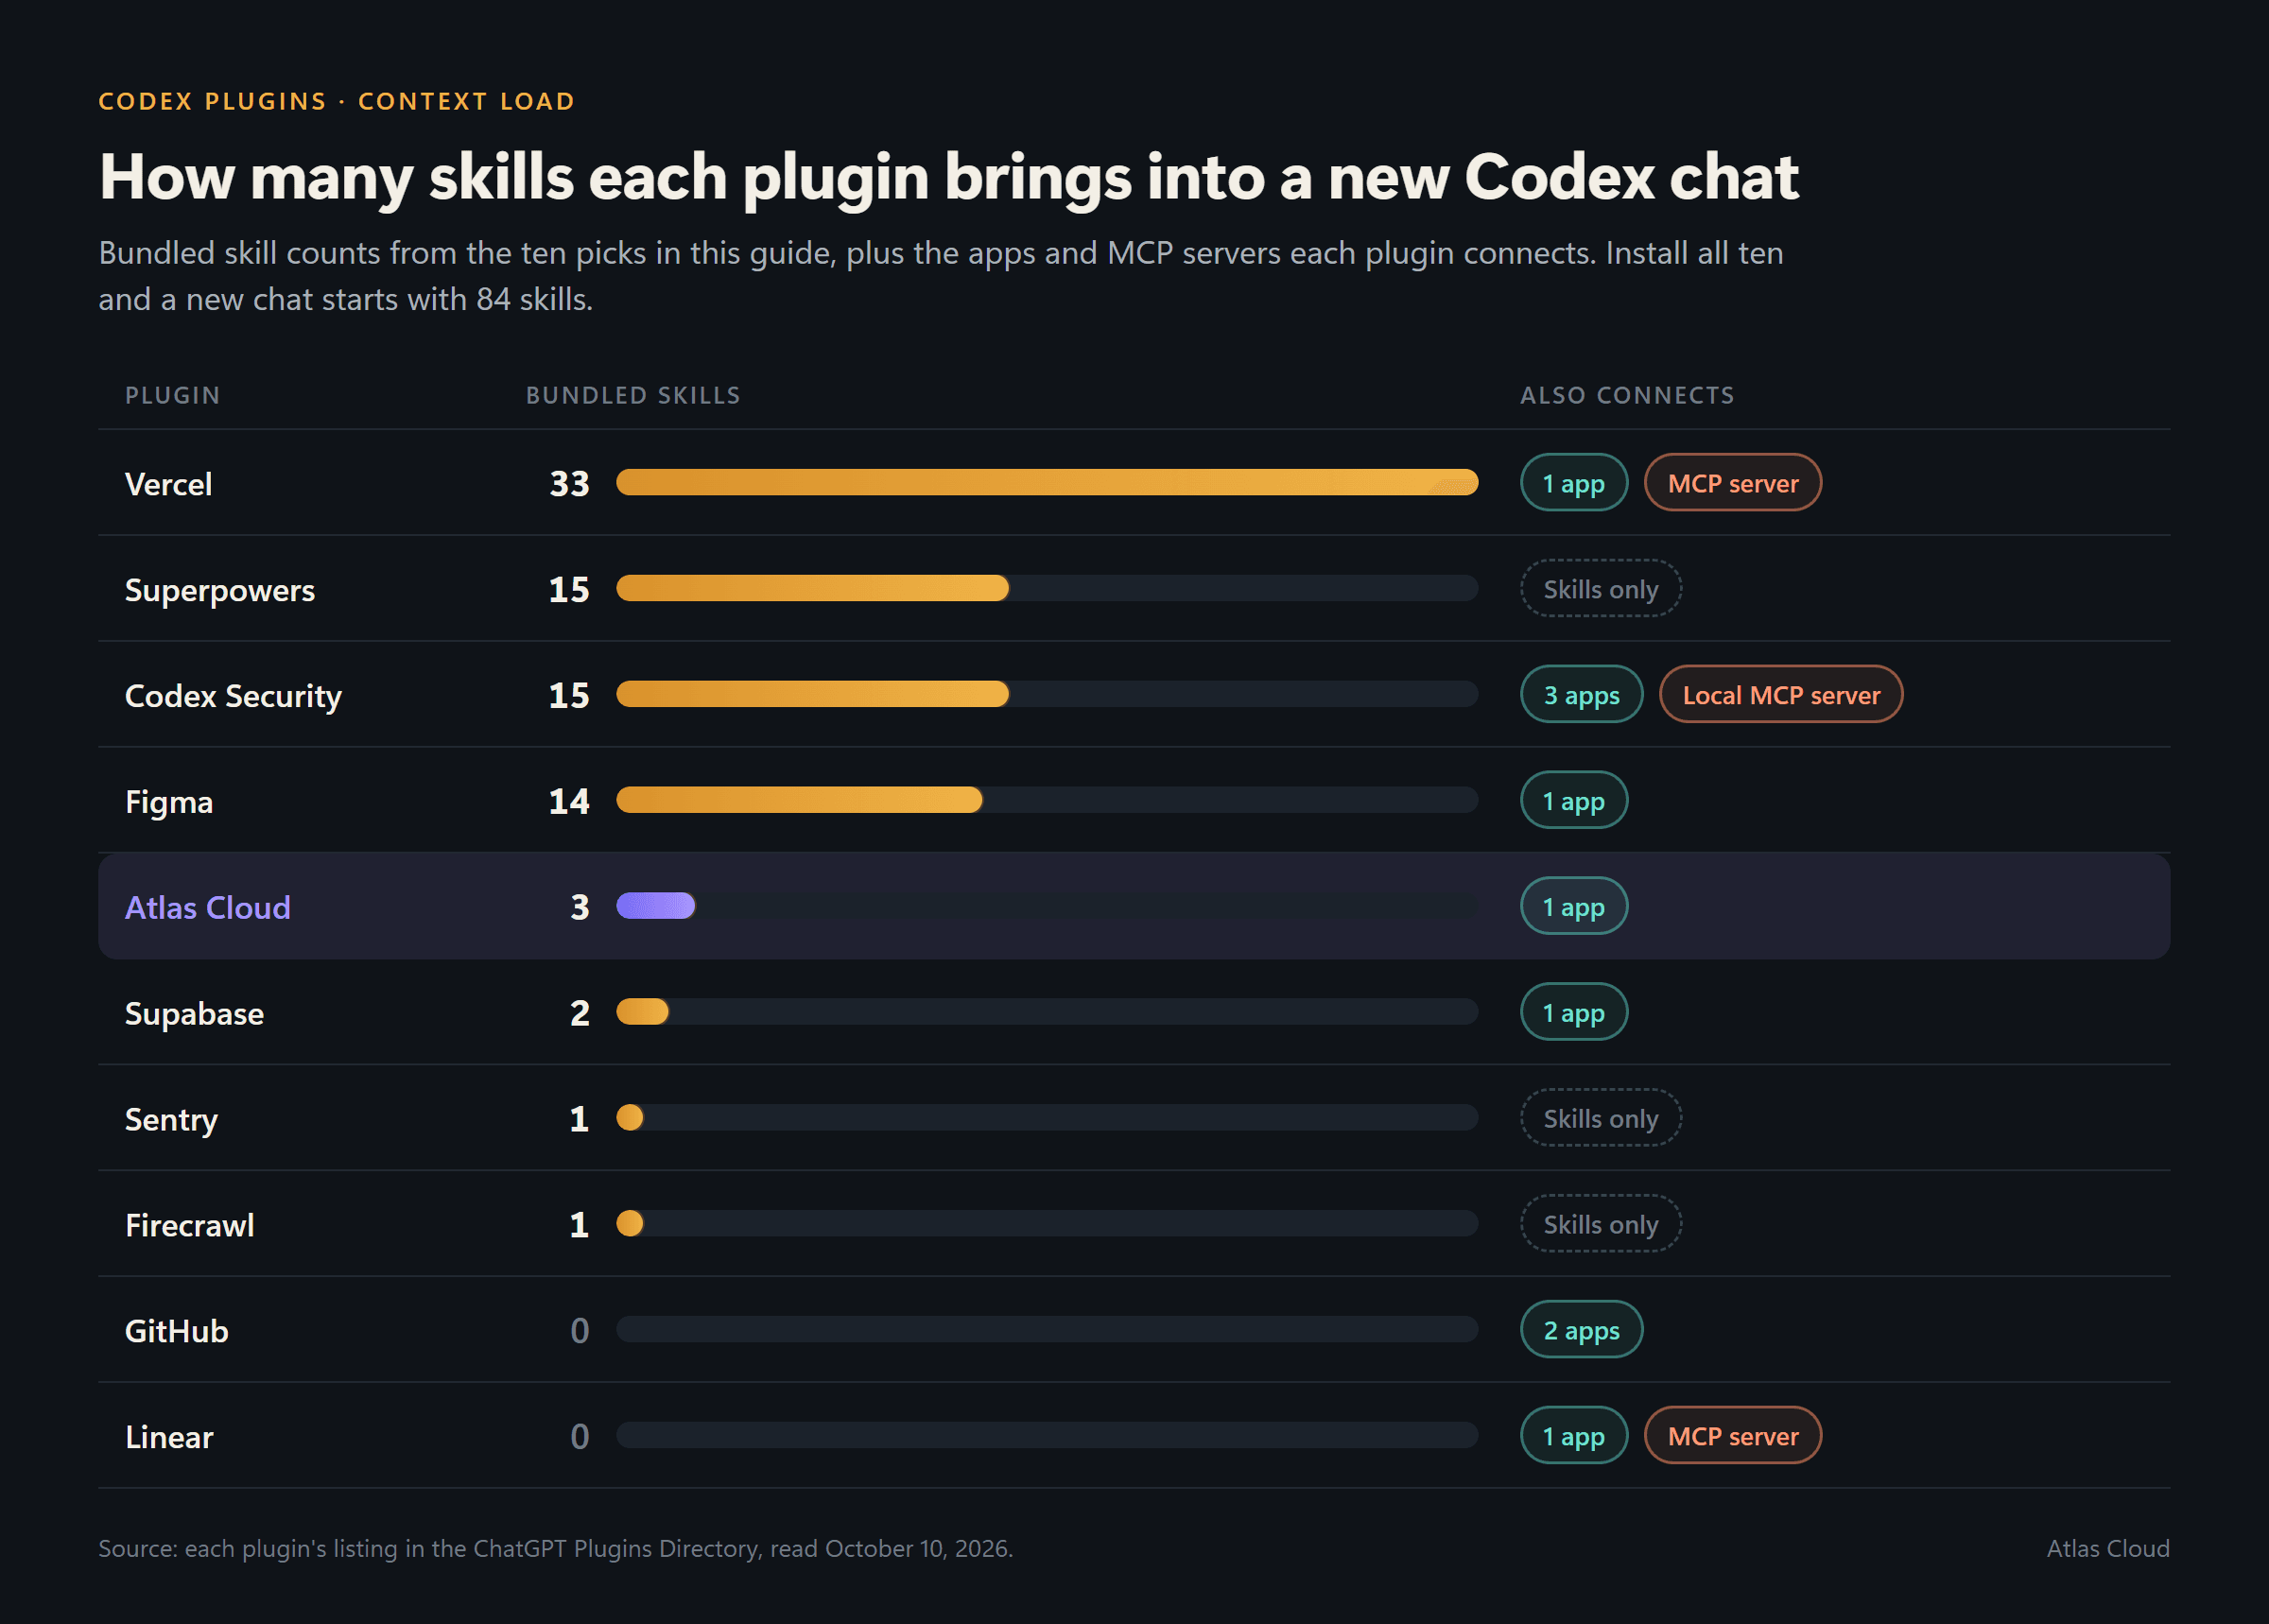Click the PLUGIN column header
The height and width of the screenshot is (1624, 2269).
click(x=172, y=395)
